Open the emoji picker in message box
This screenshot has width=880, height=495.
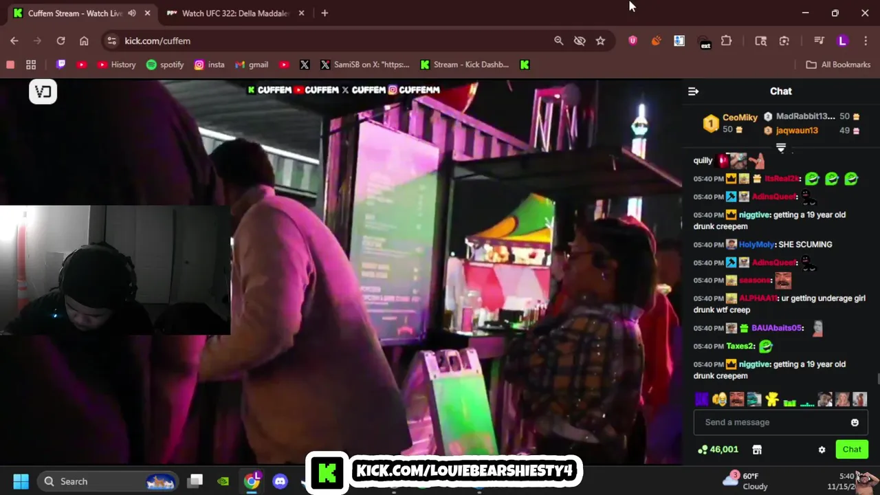coord(855,422)
